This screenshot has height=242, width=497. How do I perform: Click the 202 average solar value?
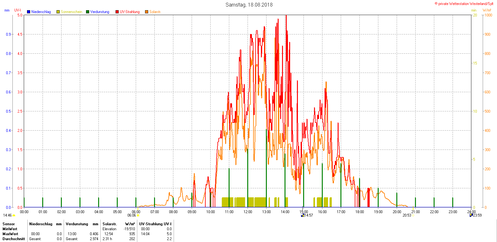(x=132, y=239)
